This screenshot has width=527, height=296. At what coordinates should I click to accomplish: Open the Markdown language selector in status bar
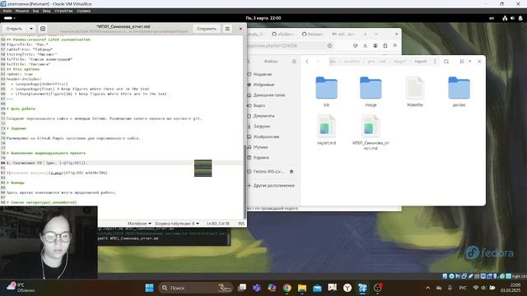click(x=139, y=224)
